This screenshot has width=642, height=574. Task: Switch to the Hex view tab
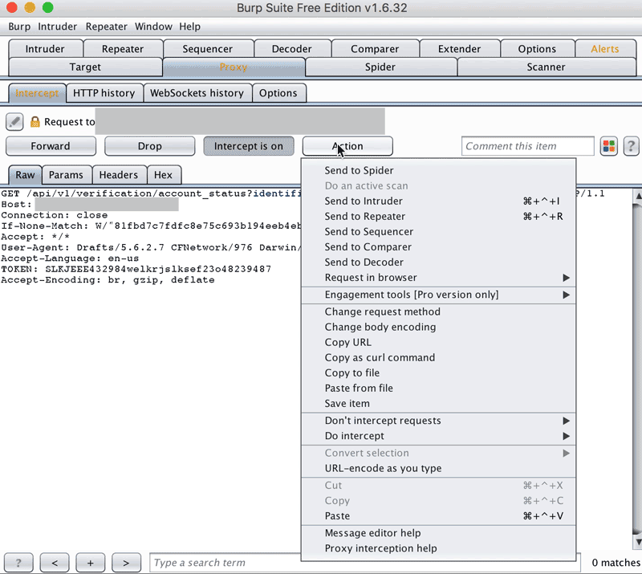pyautogui.click(x=164, y=175)
